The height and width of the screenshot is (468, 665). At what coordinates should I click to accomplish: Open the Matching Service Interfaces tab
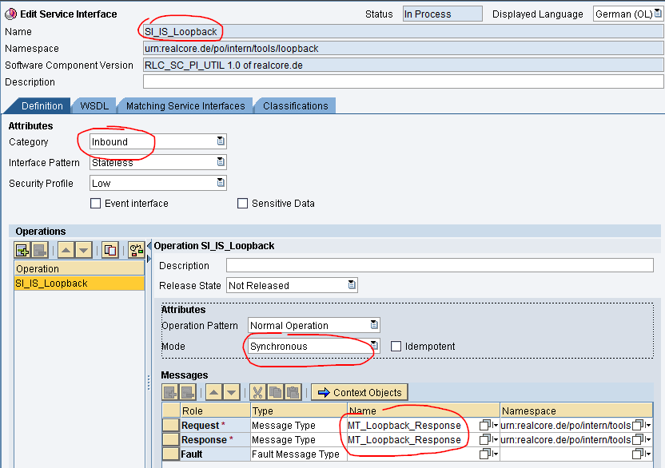[185, 106]
